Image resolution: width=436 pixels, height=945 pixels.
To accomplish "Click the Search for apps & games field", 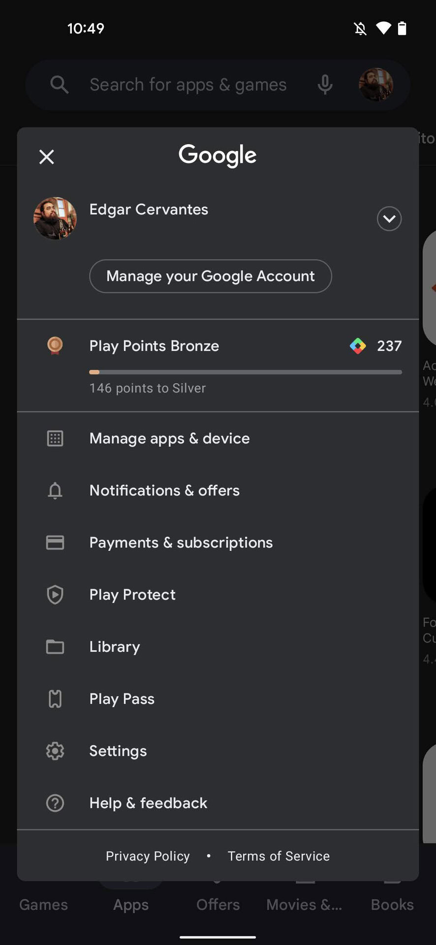I will click(187, 85).
